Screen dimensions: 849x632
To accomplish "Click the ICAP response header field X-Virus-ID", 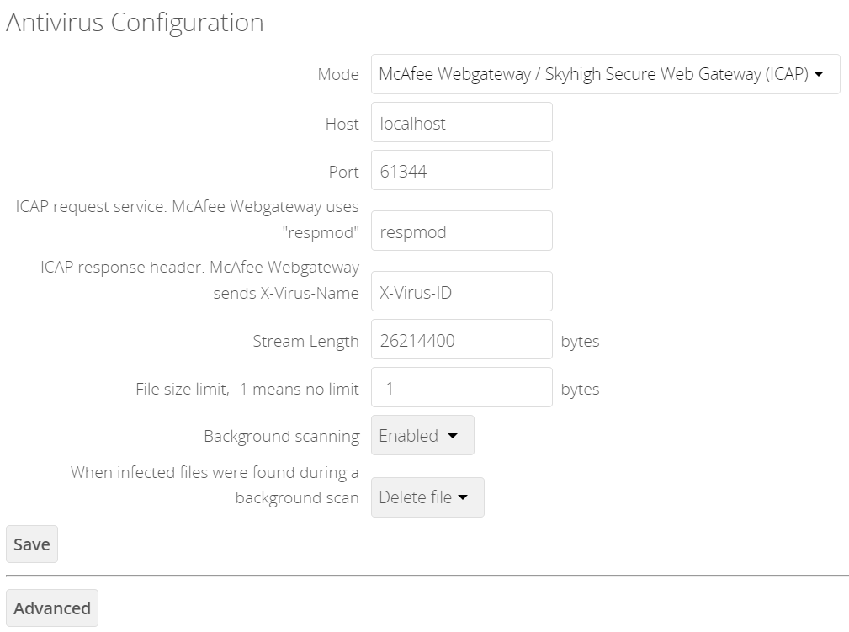I will coord(461,291).
